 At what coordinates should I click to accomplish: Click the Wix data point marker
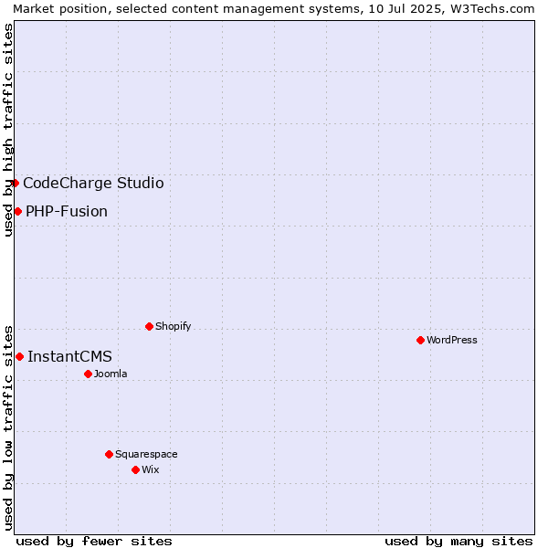(135, 470)
